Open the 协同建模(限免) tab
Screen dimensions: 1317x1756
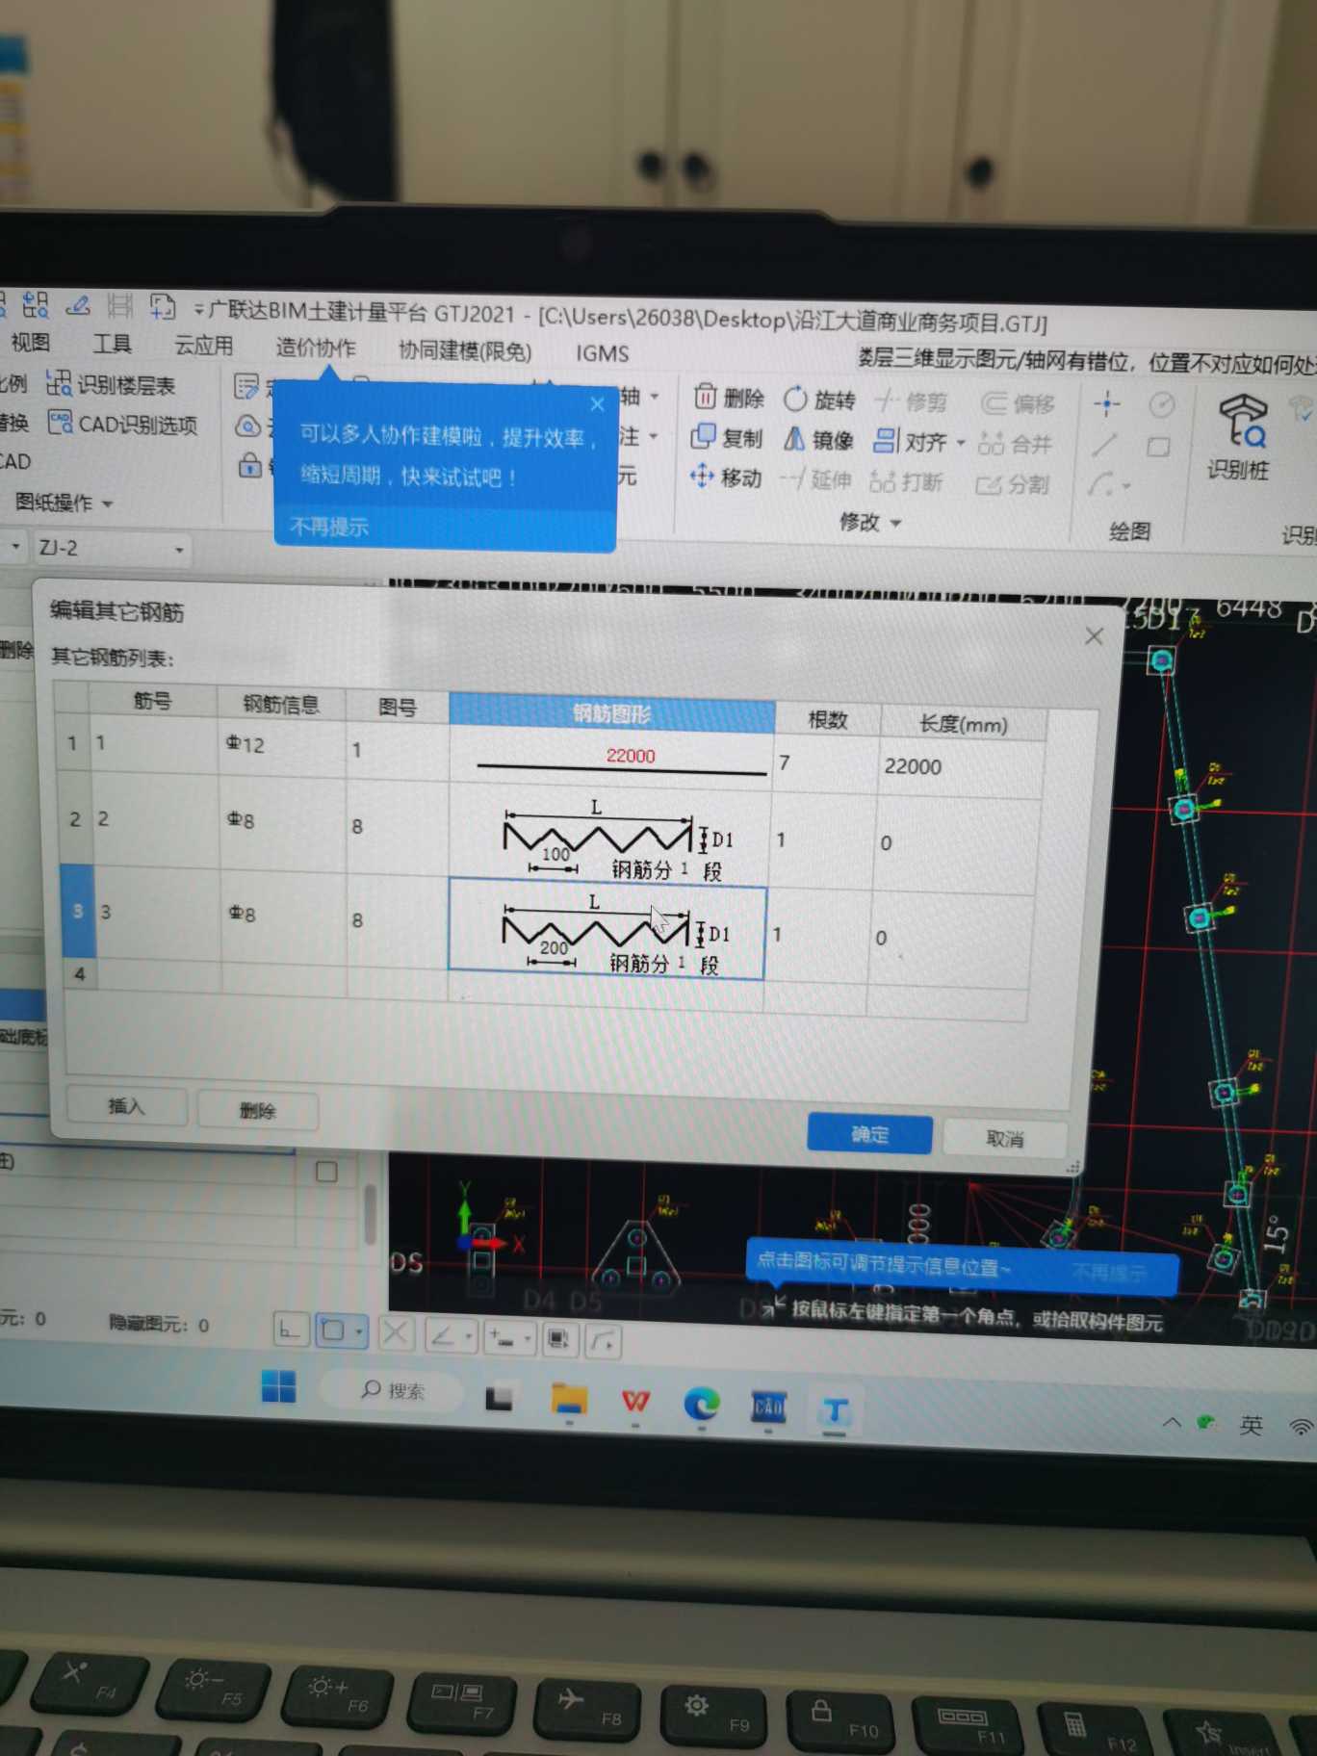464,350
